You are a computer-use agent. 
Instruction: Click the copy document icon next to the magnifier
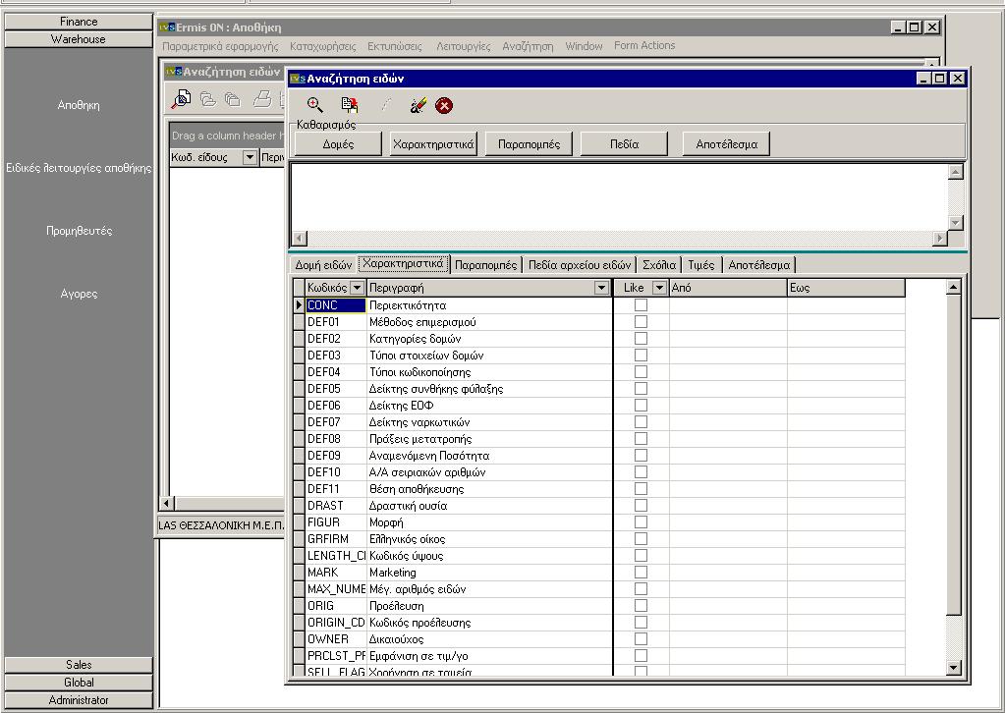pos(350,105)
